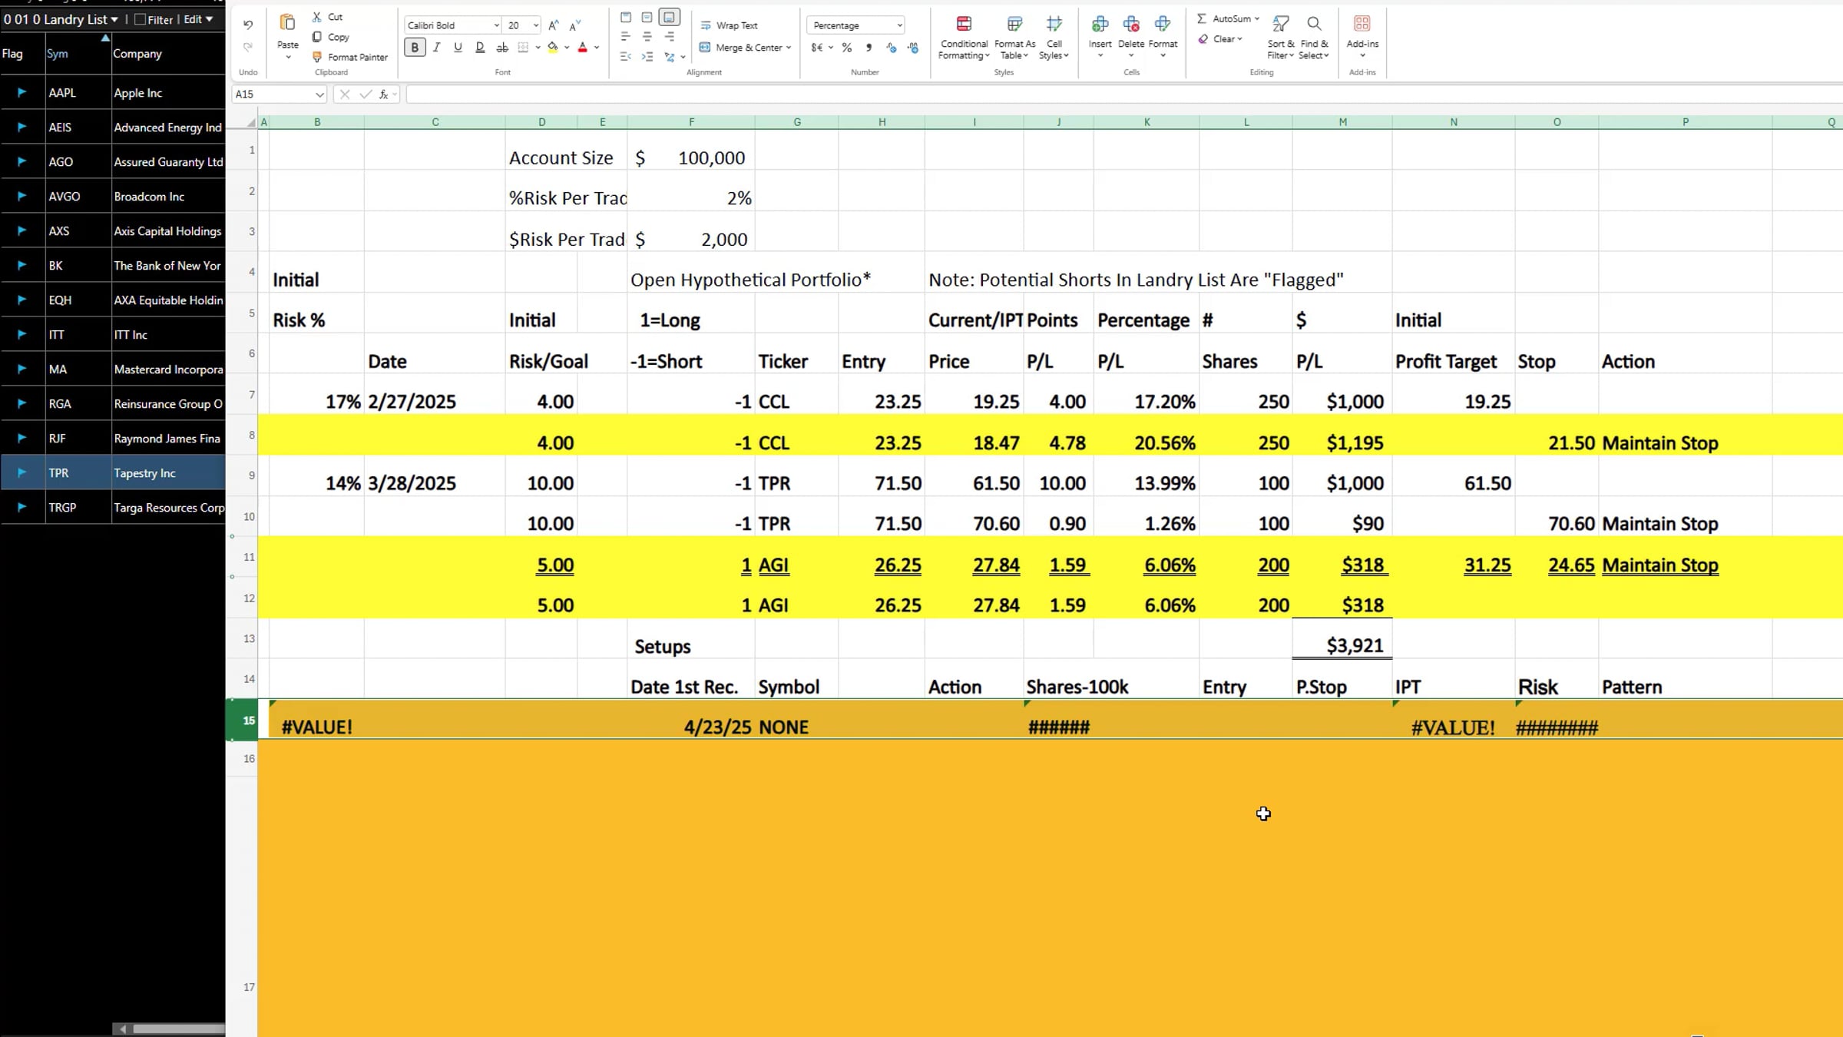Toggle Italic formatting
Image resolution: width=1843 pixels, height=1037 pixels.
436,48
